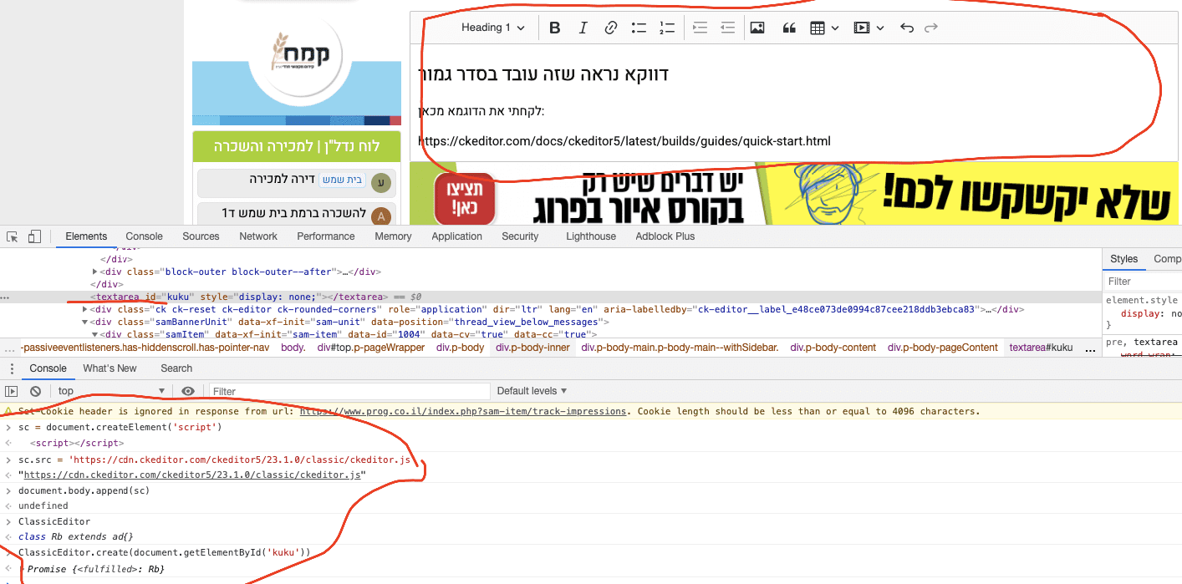Select the textarea kuku element line

[x=551, y=297]
